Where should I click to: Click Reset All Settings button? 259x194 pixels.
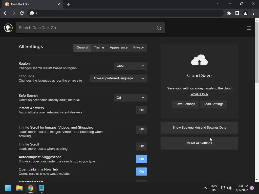click(x=199, y=143)
